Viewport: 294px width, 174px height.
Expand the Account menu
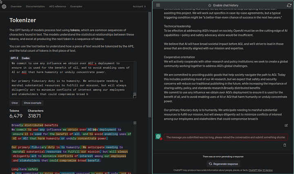pos(139,7)
